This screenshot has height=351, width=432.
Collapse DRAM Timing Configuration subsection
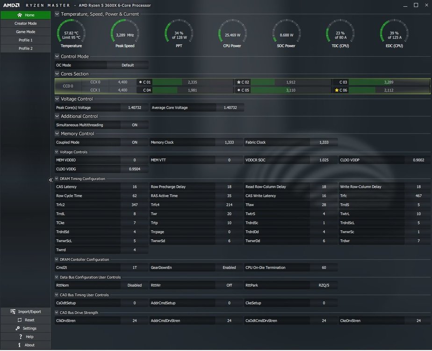[x=57, y=179]
